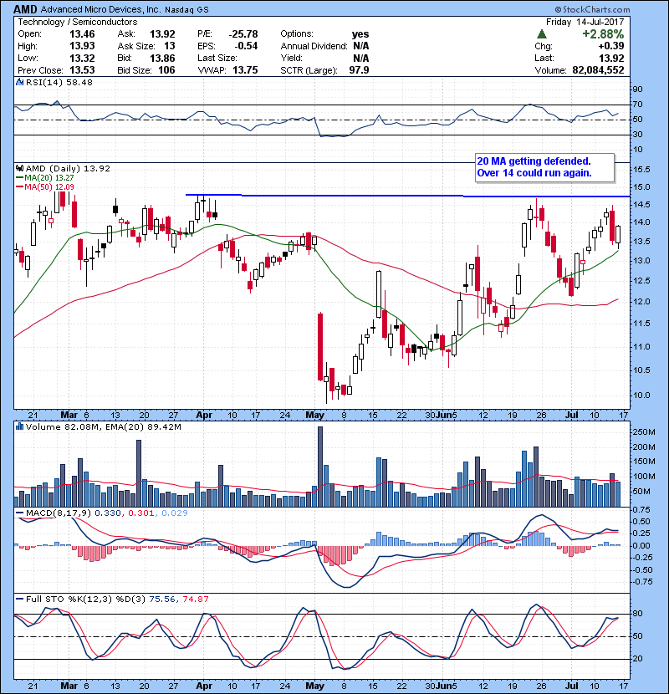Click the tallest May volume bar
The height and width of the screenshot is (694, 669).
[320, 467]
